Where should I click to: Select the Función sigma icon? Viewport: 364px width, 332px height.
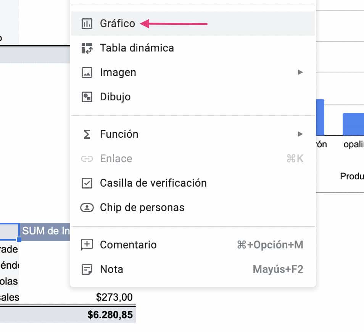pos(87,134)
